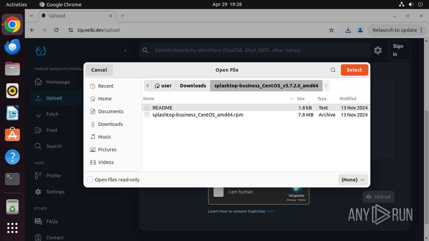
Task: Click the Chrome bookmark star icon
Action: 331,30
